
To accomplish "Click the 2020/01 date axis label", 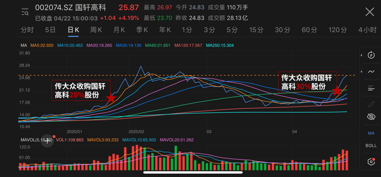I will pyautogui.click(x=74, y=132).
